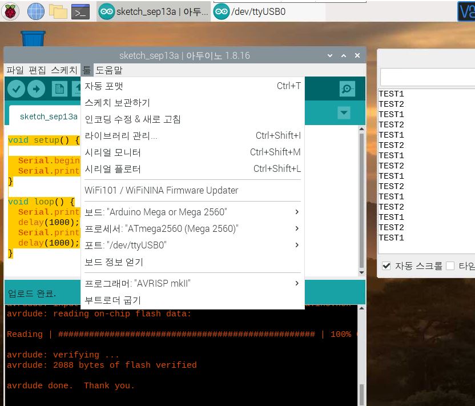This screenshot has height=406, width=475.
Task: Expand the 보드 Arduino Mega submenu
Action: coord(192,212)
